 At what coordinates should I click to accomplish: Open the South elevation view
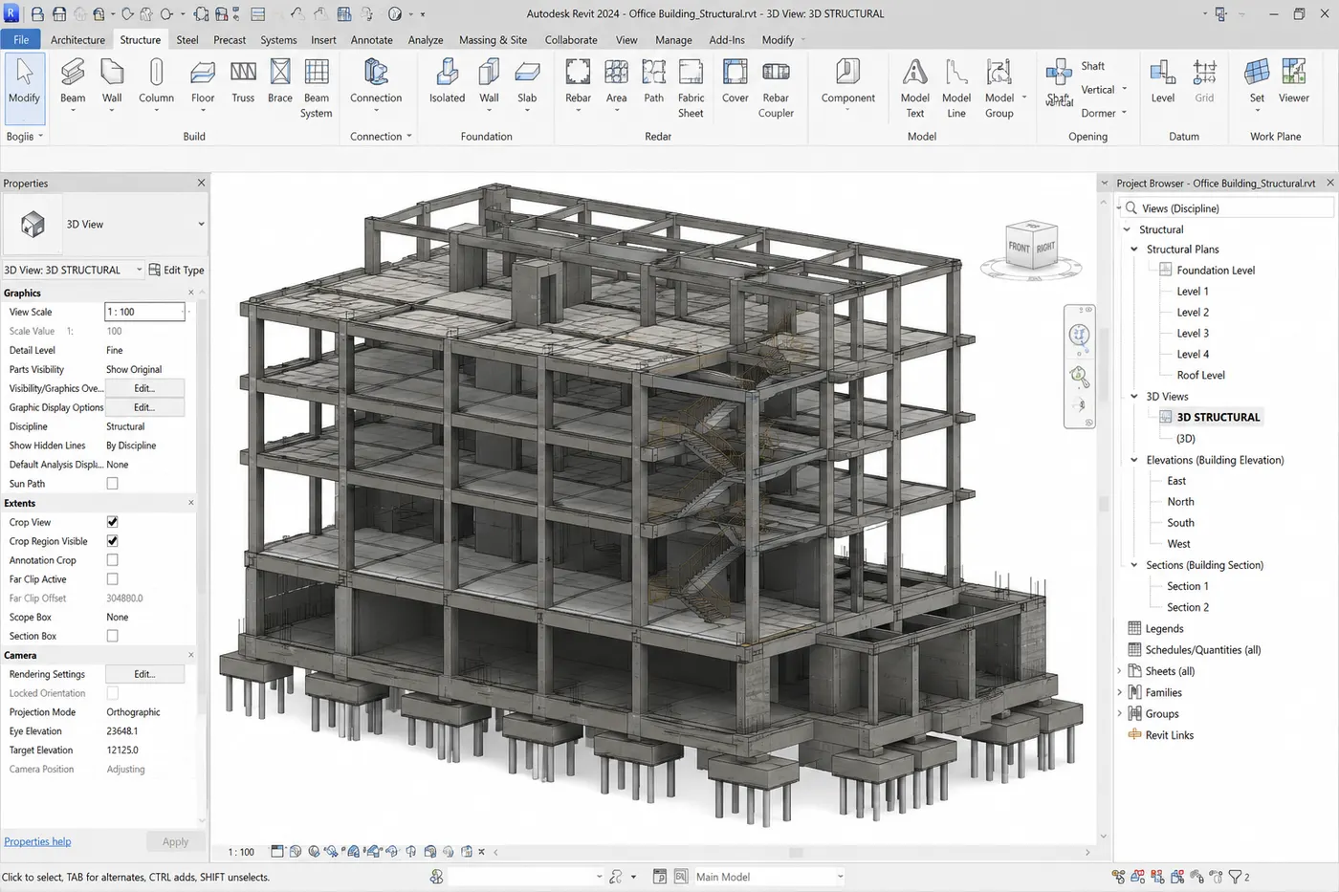[x=1180, y=523]
